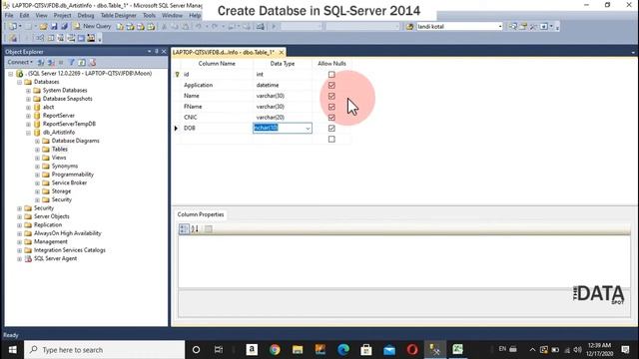Open Microsoft Edge from taskbar

343,350
